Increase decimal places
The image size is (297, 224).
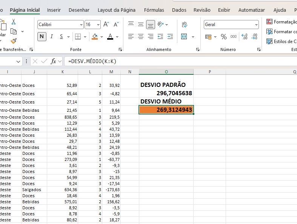pyautogui.click(x=245, y=36)
